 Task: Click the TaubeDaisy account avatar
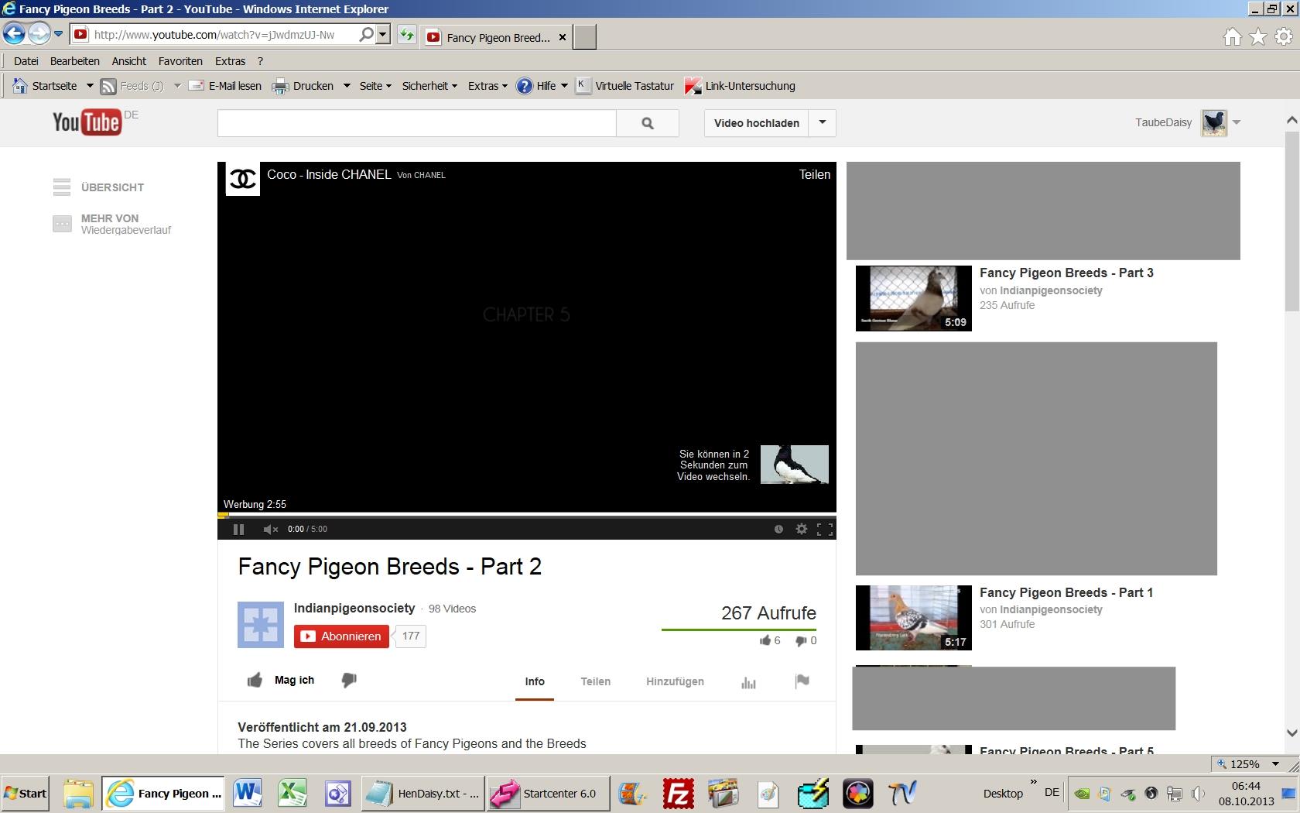(x=1214, y=122)
